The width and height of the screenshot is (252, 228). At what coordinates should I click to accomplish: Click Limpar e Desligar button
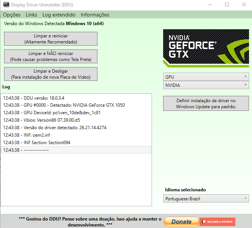tap(51, 74)
